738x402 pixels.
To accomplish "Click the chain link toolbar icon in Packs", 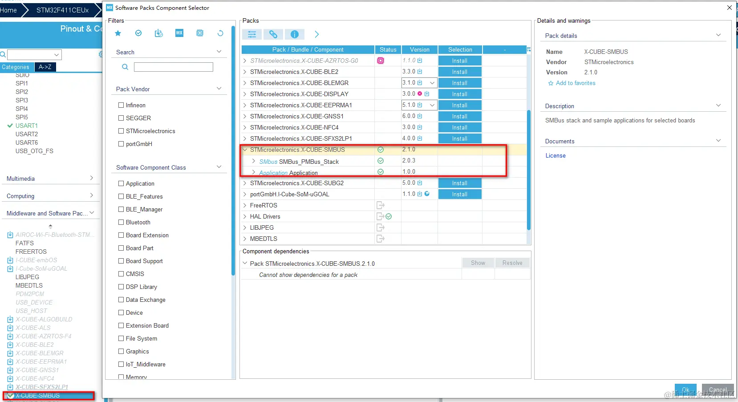I will 273,34.
